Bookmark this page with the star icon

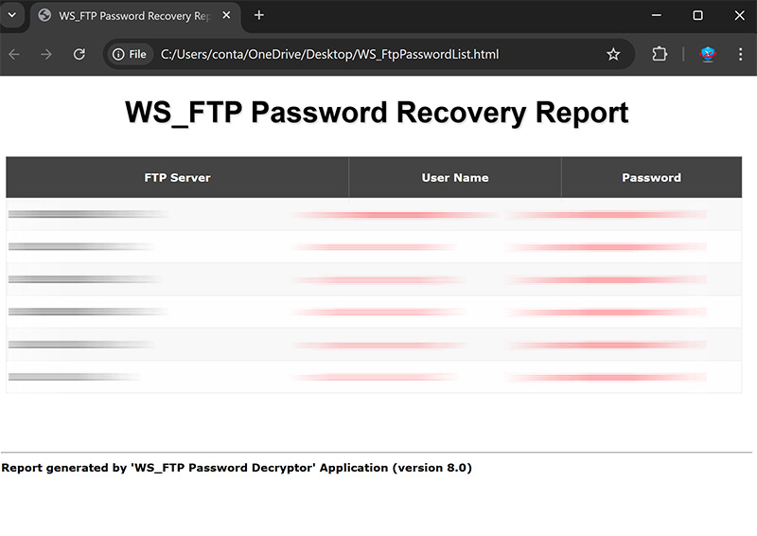[x=613, y=54]
